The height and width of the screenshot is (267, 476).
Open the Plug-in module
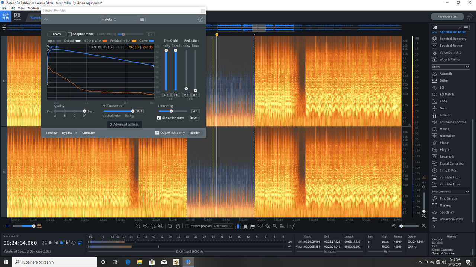441,150
